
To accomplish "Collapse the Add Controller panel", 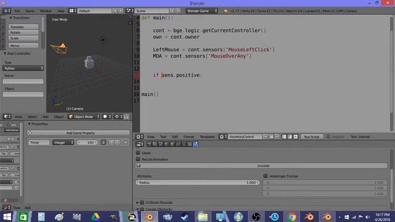I will pos(17,54).
